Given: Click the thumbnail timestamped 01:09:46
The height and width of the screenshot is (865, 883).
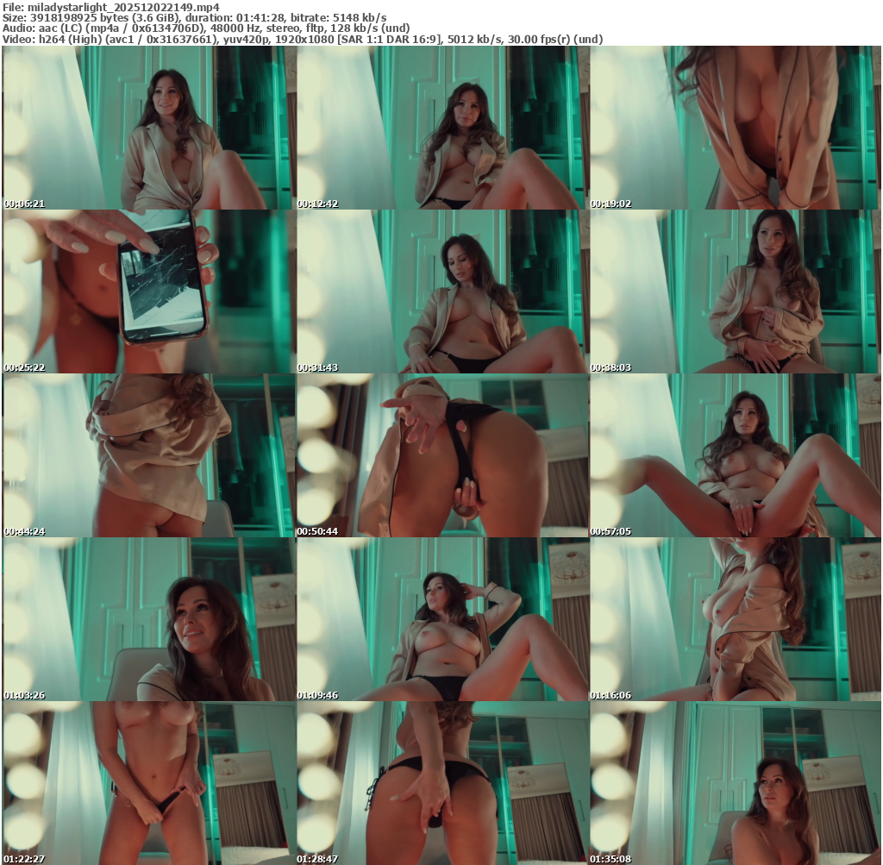Looking at the screenshot, I should tap(441, 619).
